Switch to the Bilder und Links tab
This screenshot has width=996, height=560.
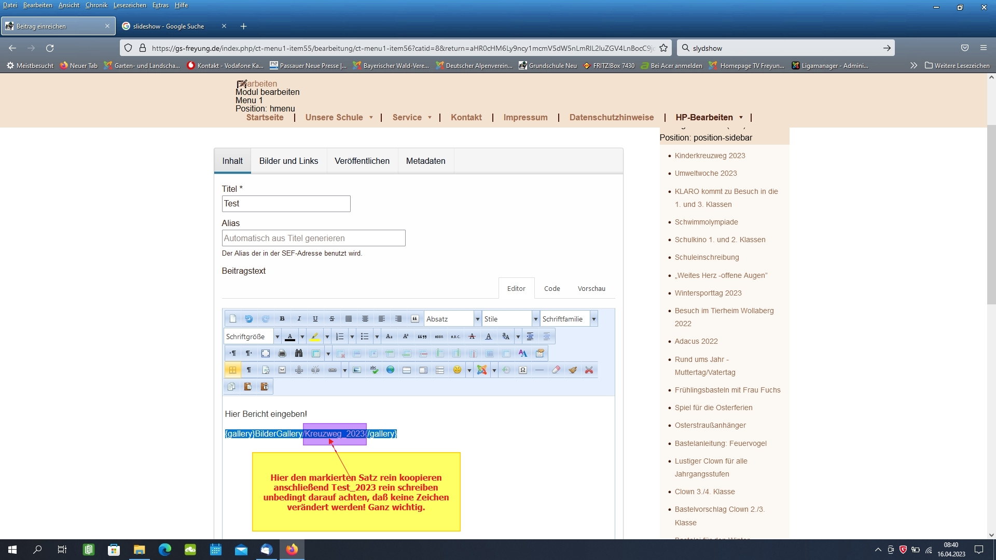click(x=288, y=161)
